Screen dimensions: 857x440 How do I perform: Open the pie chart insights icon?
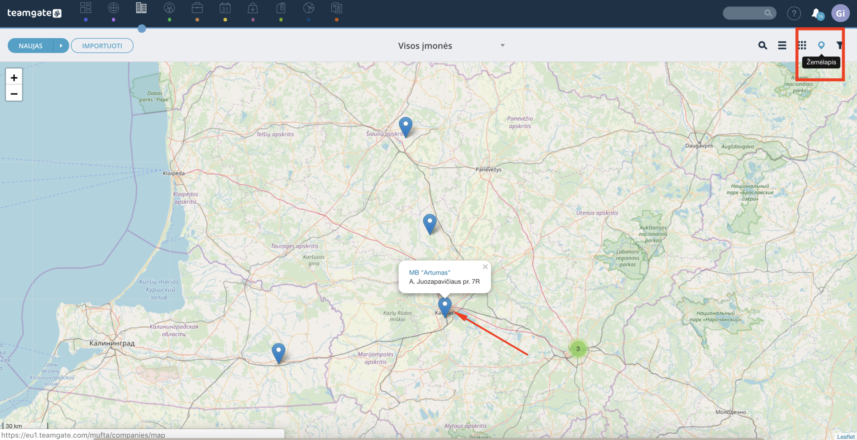(x=309, y=8)
